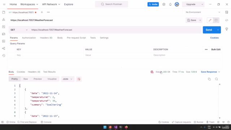Open the Explore page

click(69, 4)
